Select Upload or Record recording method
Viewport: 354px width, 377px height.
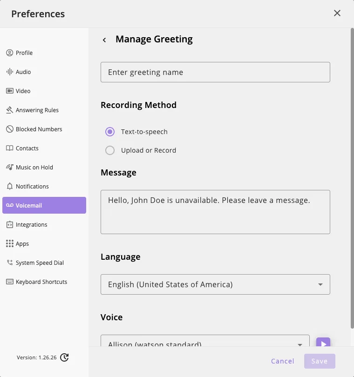[110, 150]
